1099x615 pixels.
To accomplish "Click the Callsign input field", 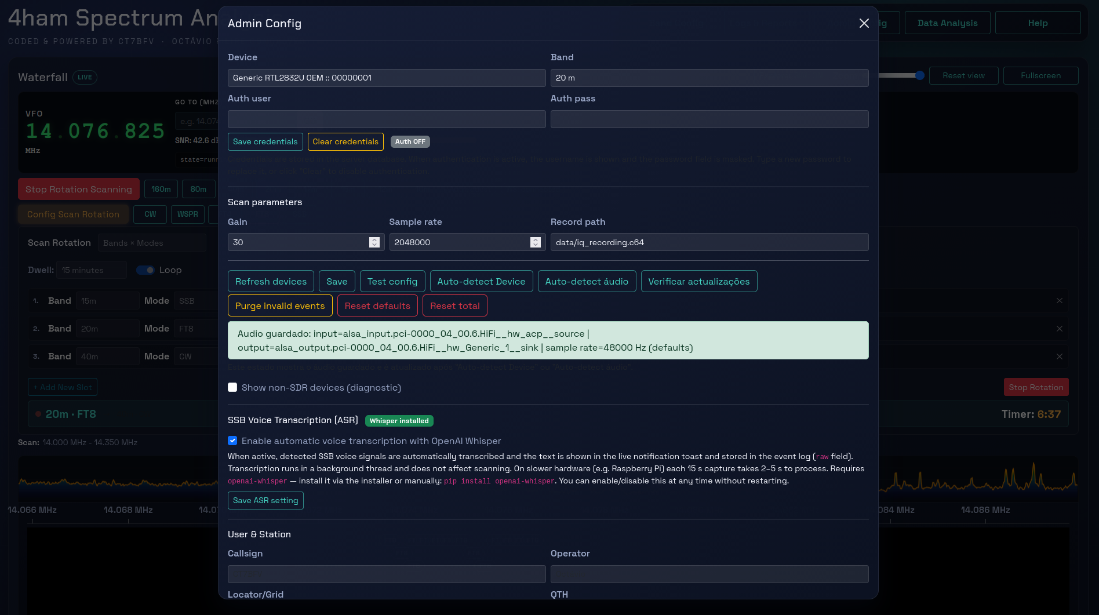I will [387, 574].
